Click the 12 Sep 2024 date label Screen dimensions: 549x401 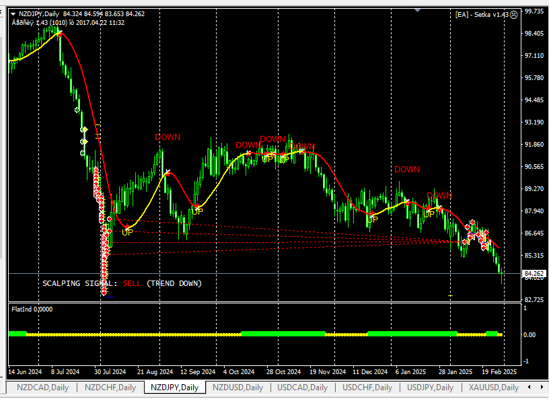198,371
